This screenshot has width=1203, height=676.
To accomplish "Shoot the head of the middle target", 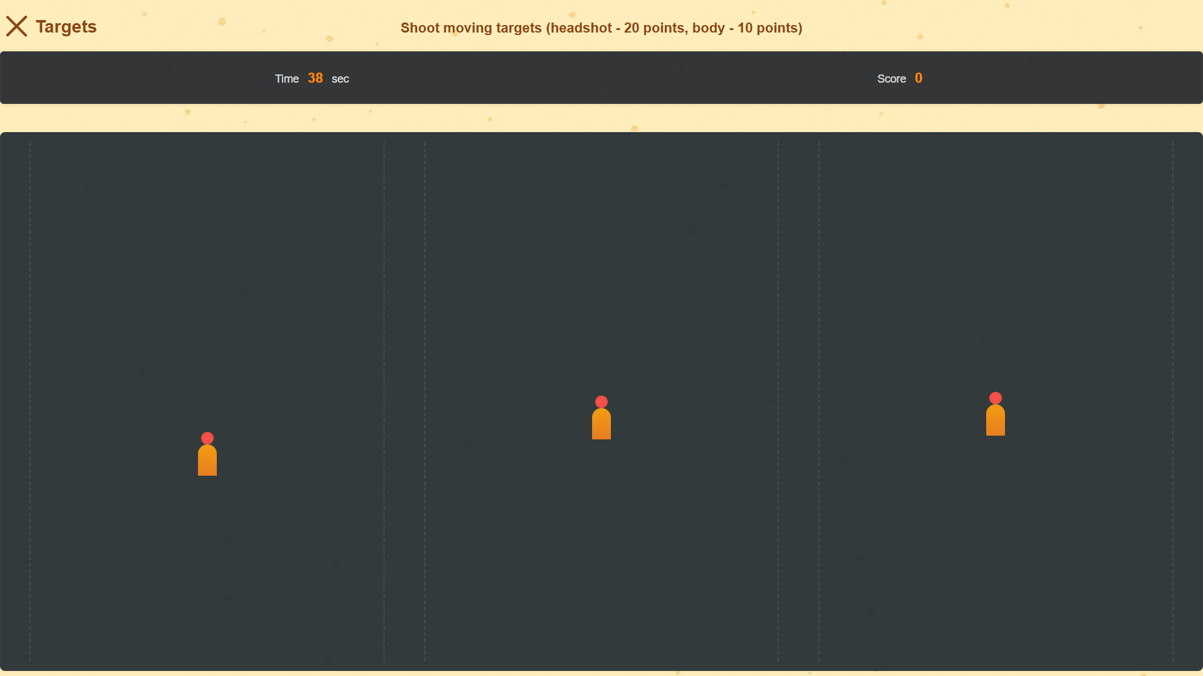I will tap(601, 401).
